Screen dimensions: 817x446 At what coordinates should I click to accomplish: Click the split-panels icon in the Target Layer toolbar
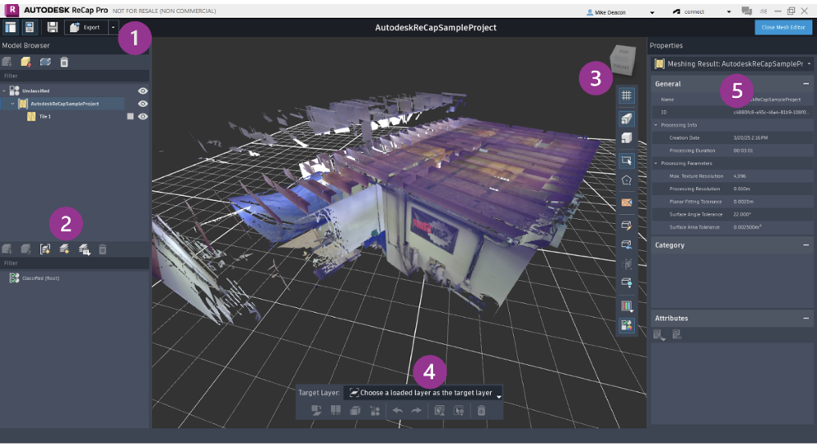(x=336, y=411)
